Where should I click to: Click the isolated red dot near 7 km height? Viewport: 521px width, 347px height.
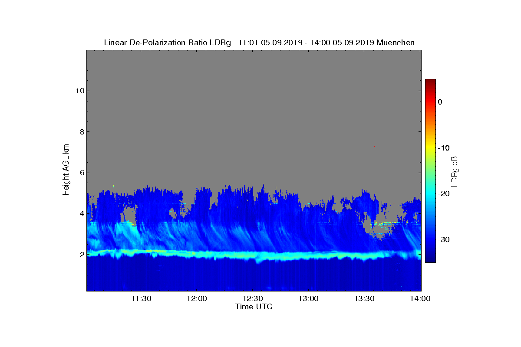point(374,147)
